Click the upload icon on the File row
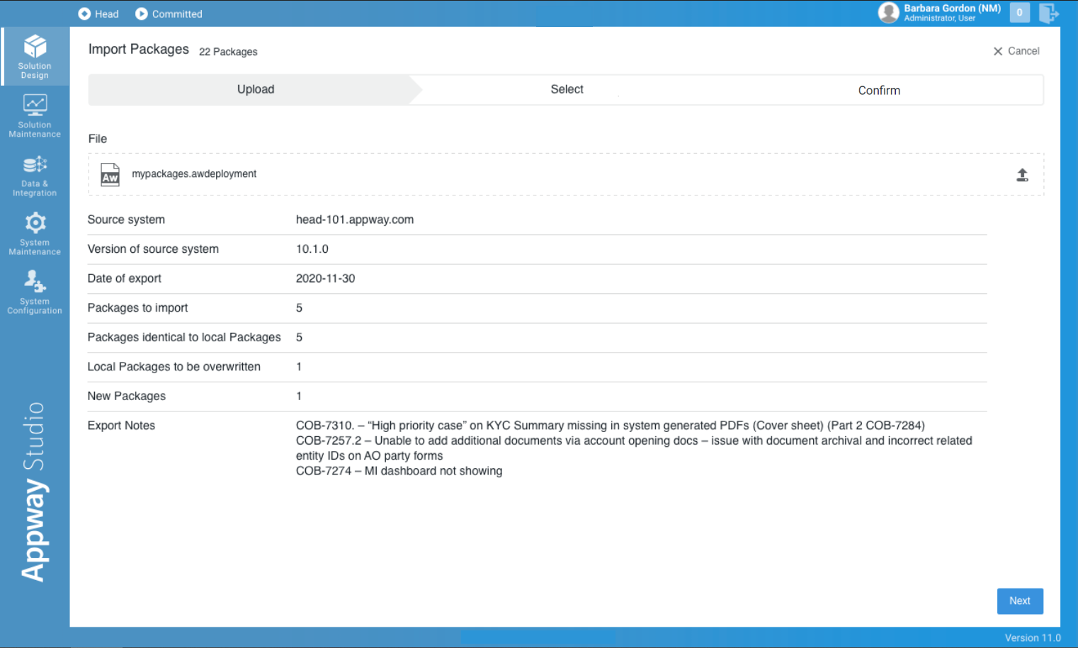 [x=1022, y=174]
